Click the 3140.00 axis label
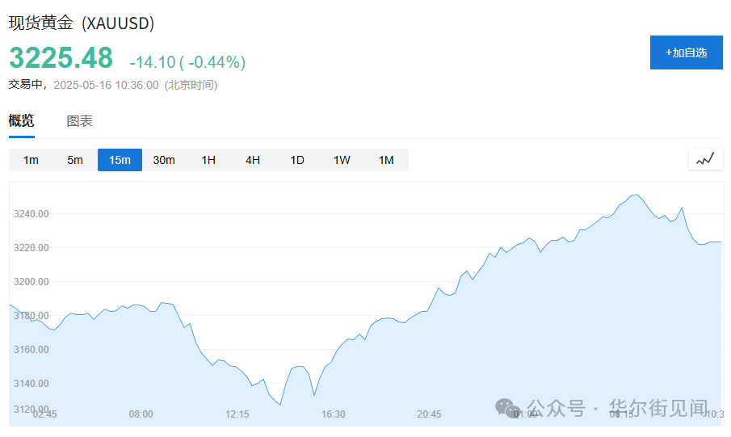Screen dimensions: 731x437 pos(32,384)
